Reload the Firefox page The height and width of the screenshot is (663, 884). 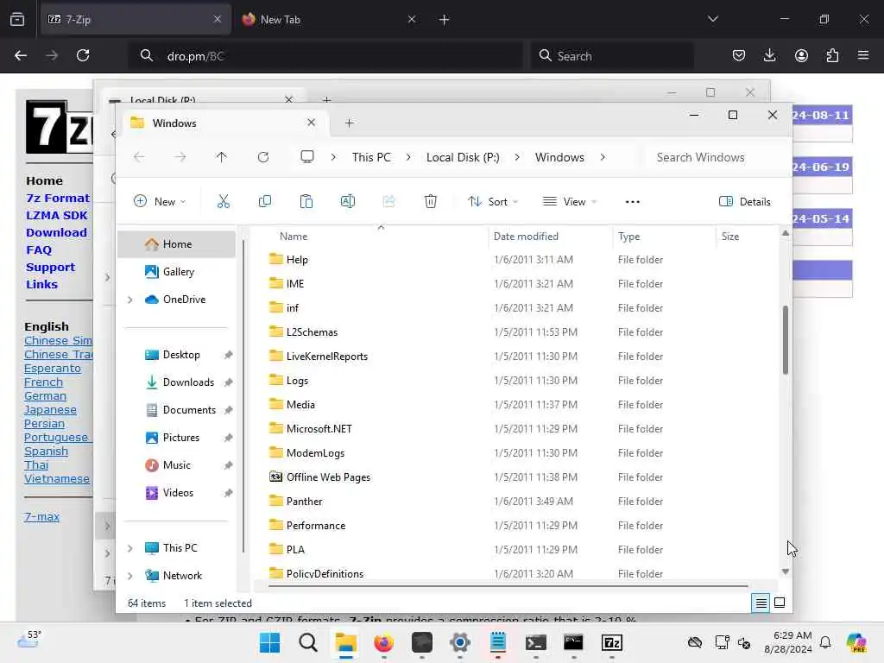click(83, 55)
